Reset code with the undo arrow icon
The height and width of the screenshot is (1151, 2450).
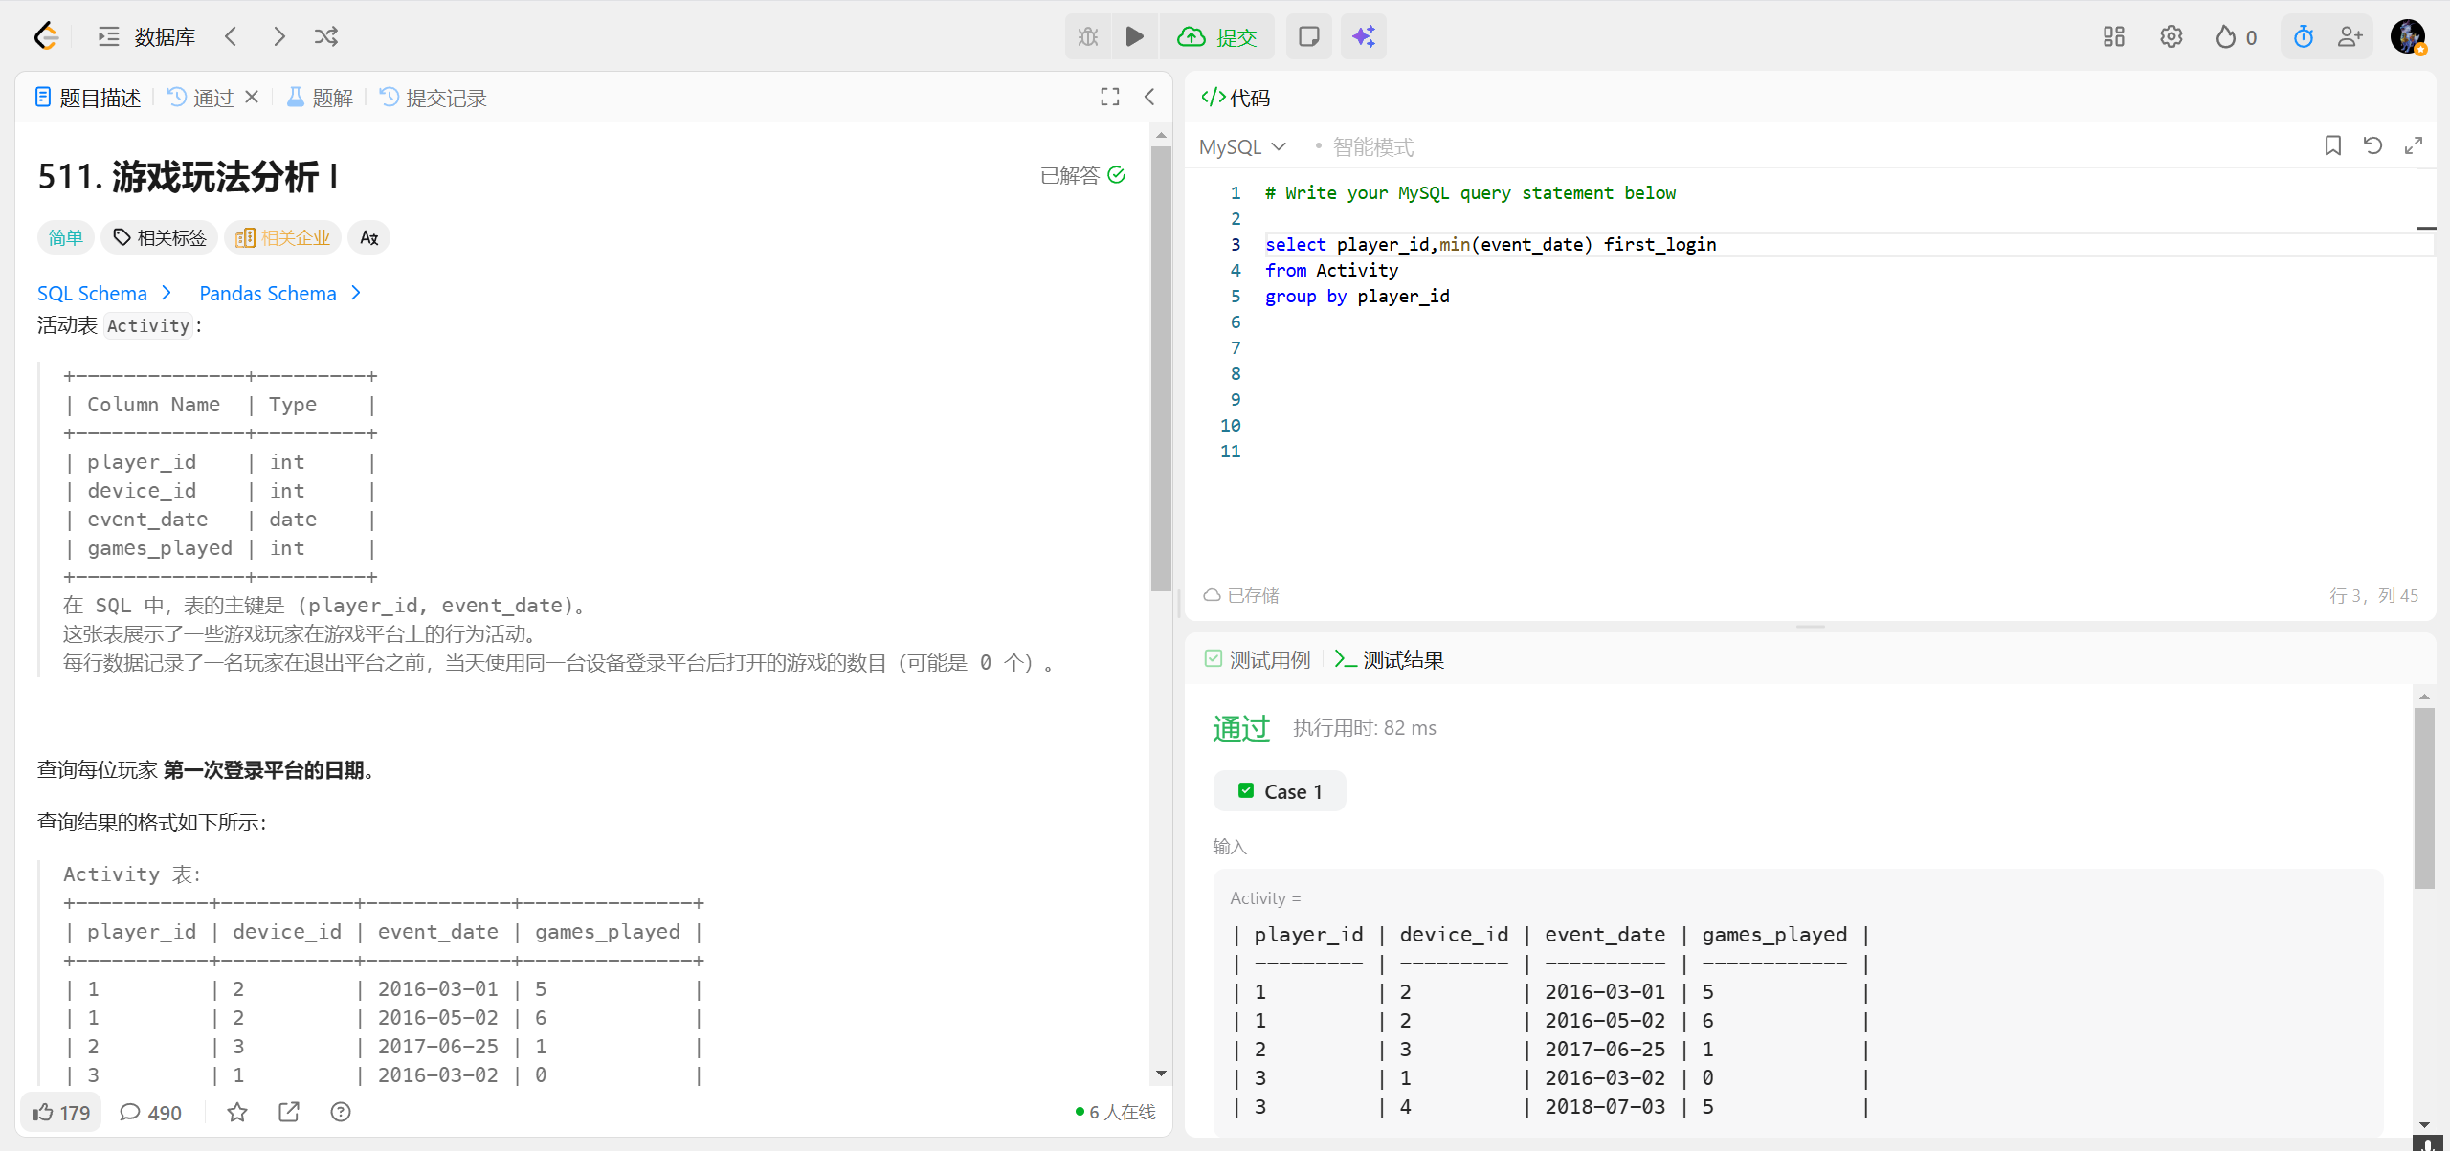coord(2372,145)
